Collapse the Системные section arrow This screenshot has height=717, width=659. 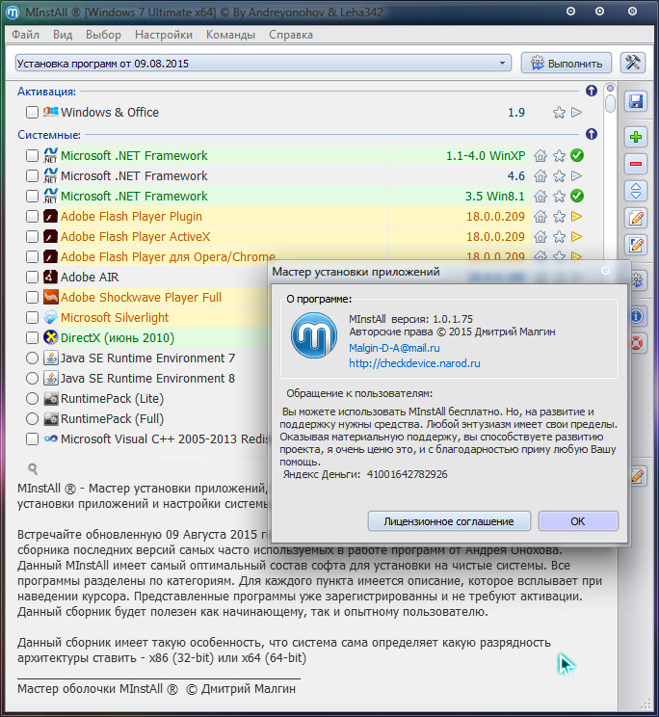(592, 135)
